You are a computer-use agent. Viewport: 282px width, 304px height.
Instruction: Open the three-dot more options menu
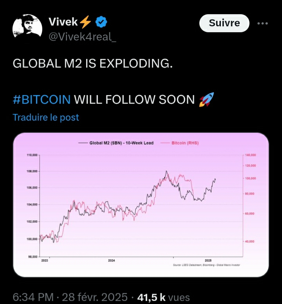point(262,23)
